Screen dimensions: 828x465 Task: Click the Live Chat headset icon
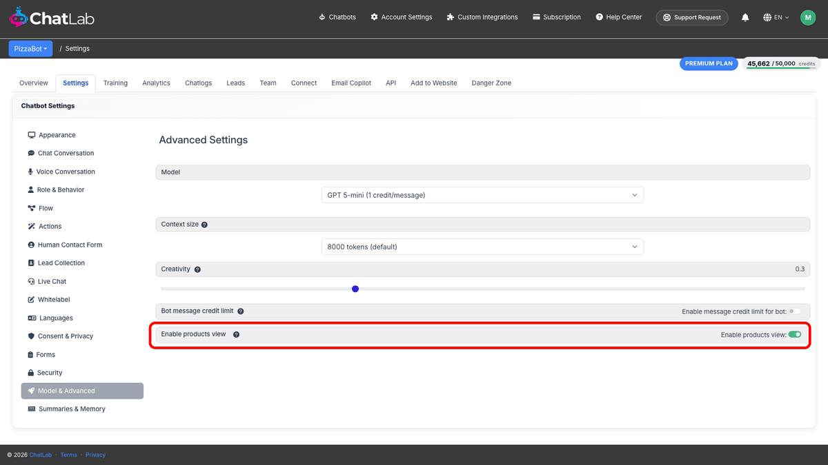pos(31,281)
